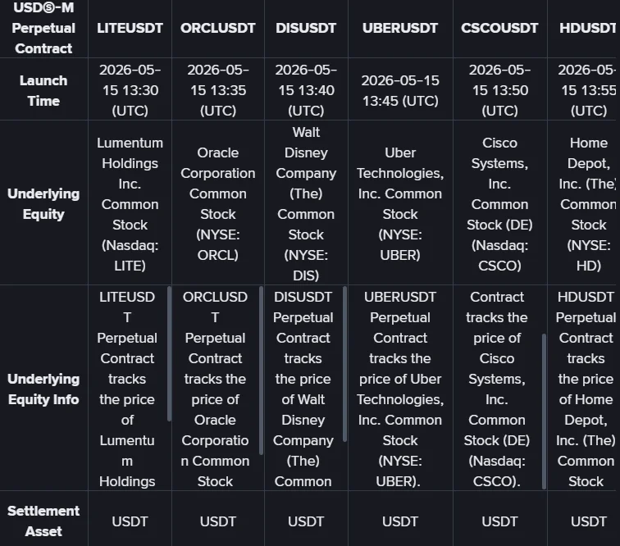620x546 pixels.
Task: Click the scrollbar in LITEUSDT equity info cell
Action: (169, 354)
